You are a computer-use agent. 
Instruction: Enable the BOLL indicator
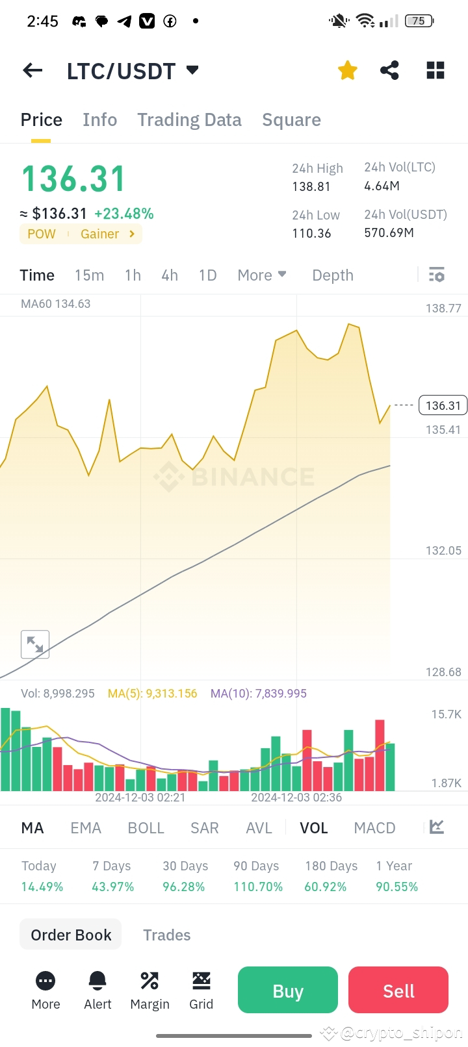tap(146, 827)
